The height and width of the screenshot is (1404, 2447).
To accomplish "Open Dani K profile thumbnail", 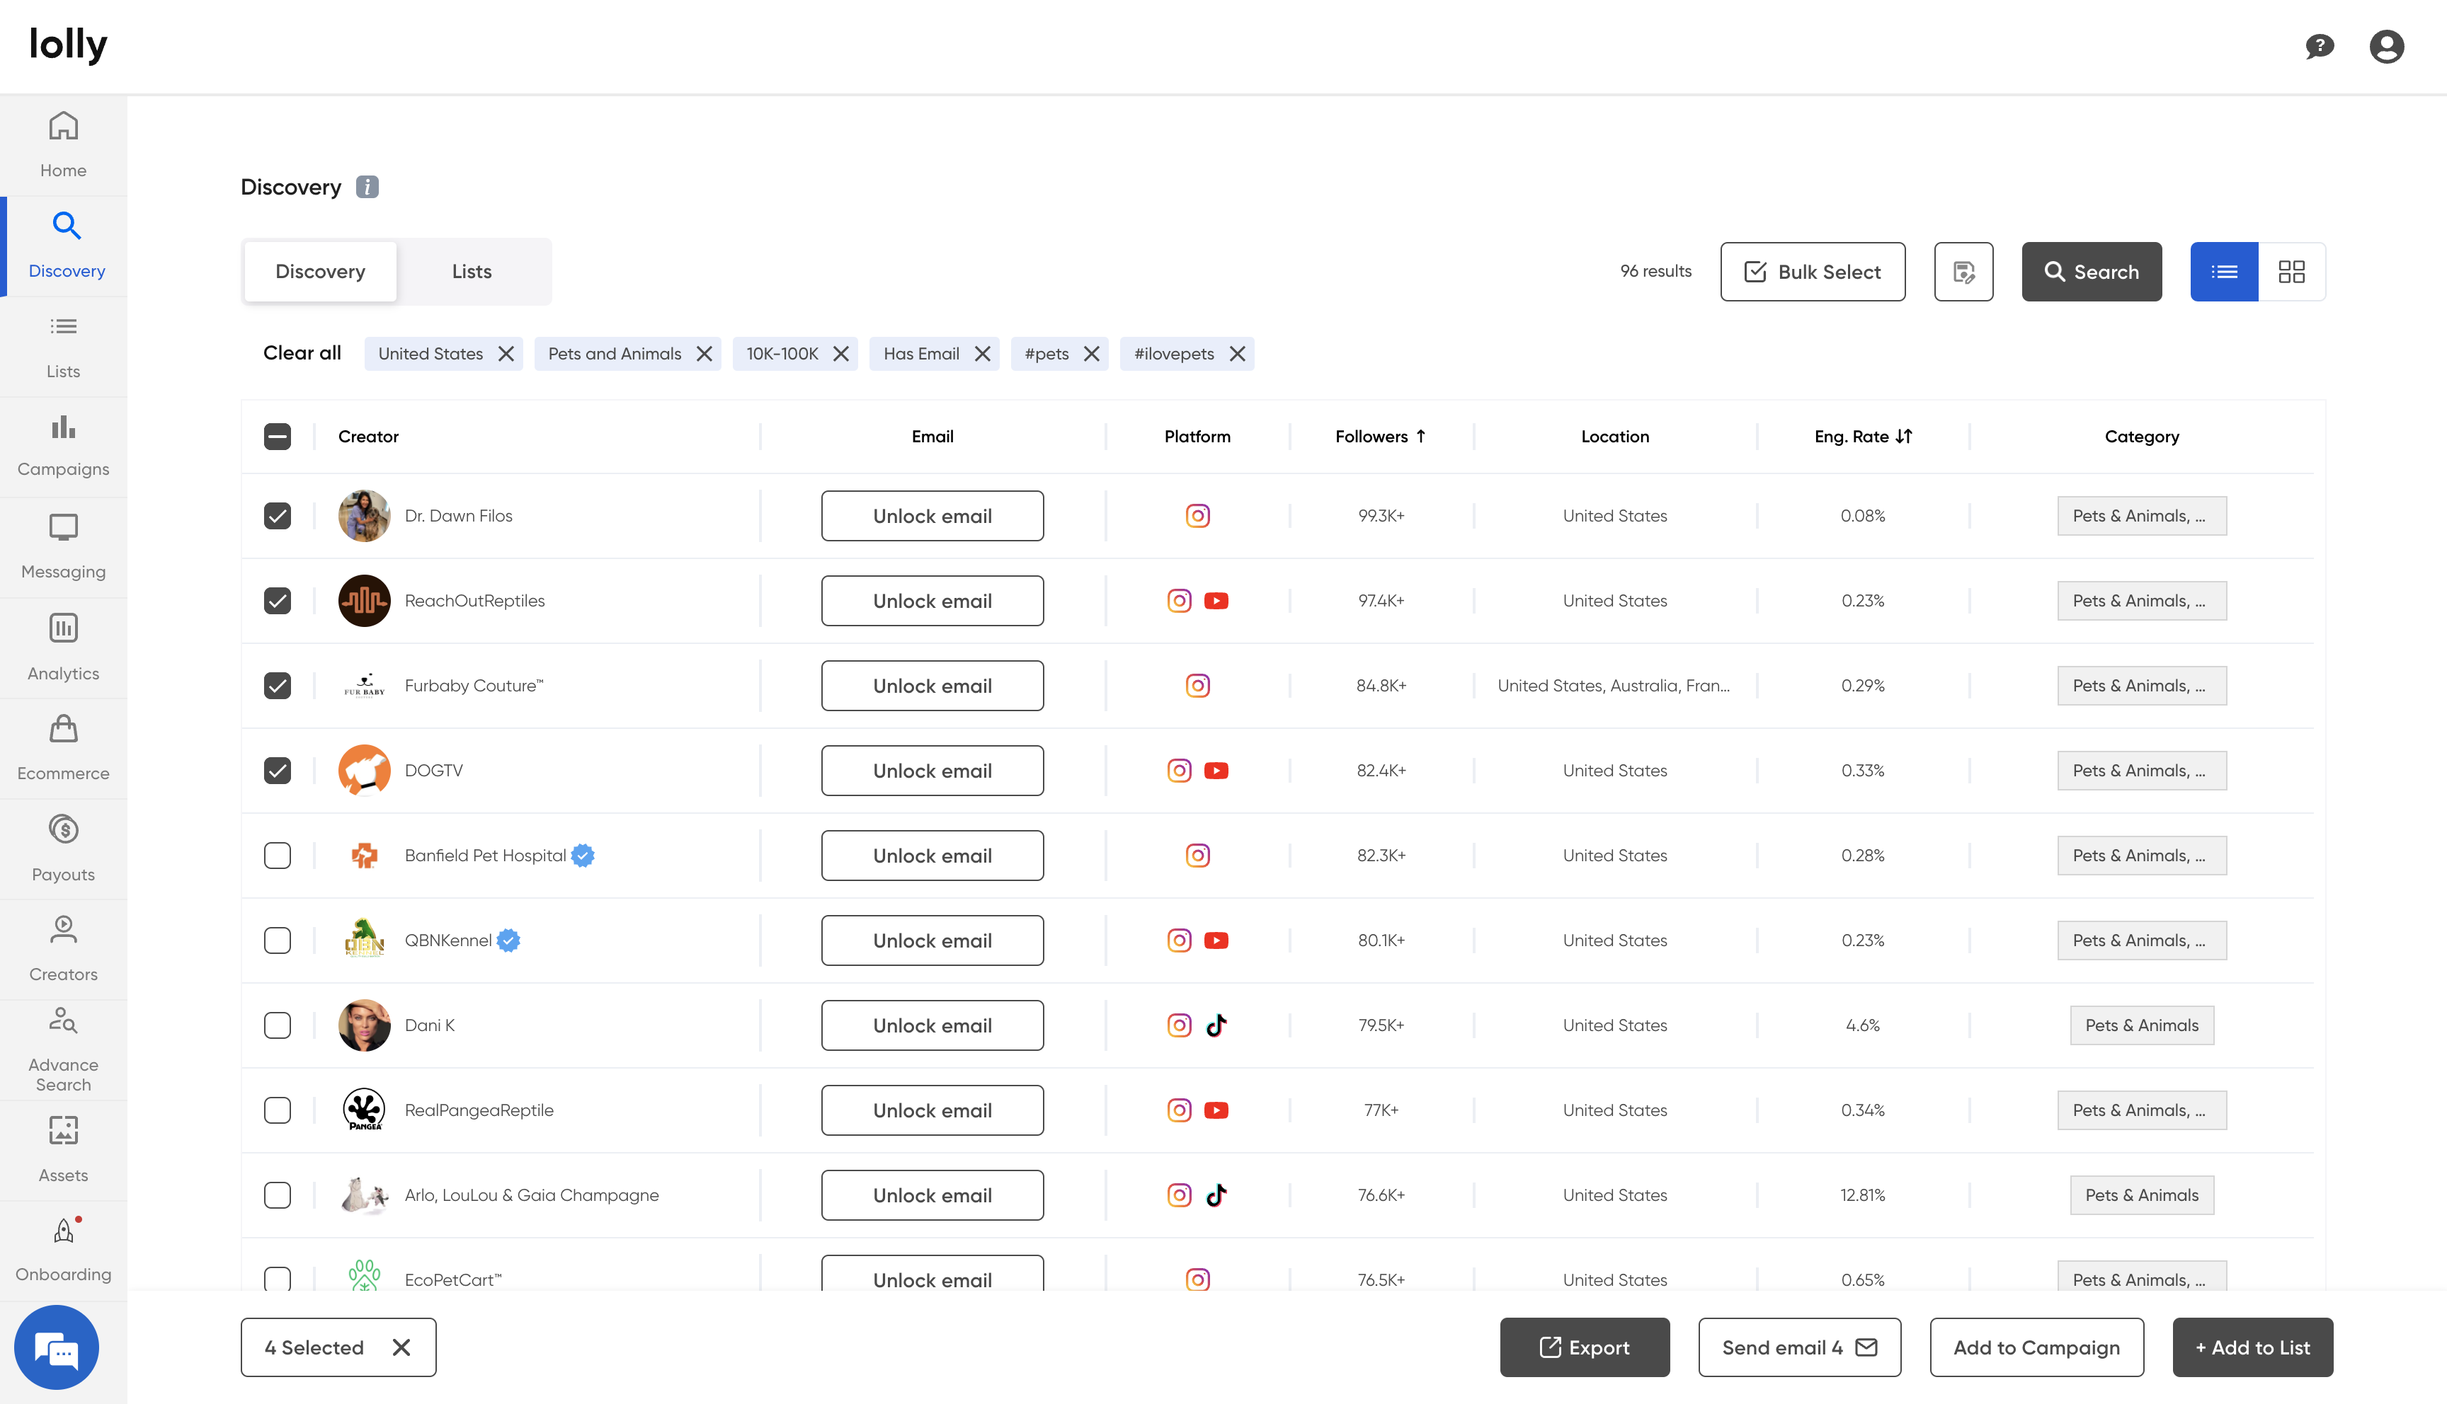I will (365, 1025).
